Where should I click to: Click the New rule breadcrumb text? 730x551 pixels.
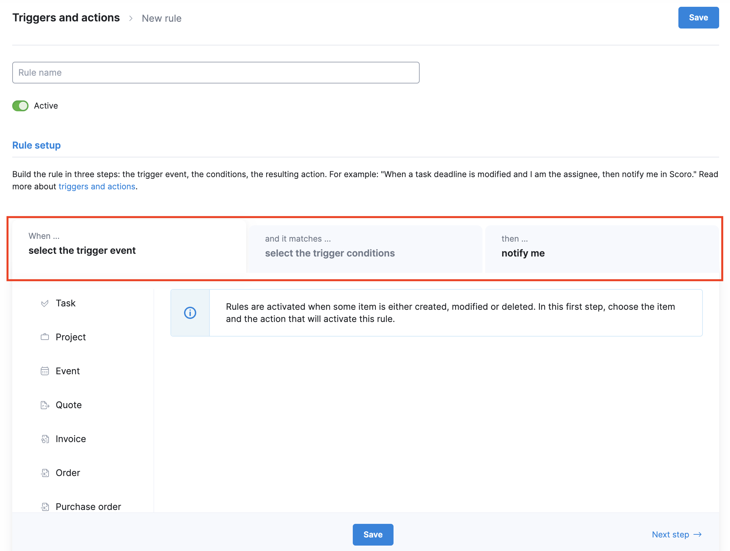tap(162, 18)
